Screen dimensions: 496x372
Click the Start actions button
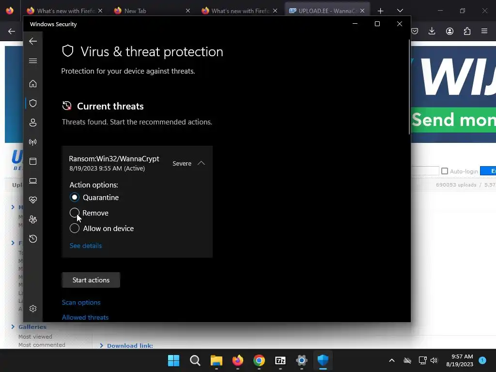point(91,280)
